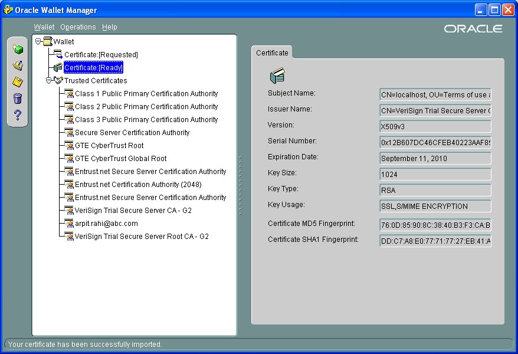Viewport: 518px width, 354px height.
Task: Collapse the Wallet root tree node
Action: pyautogui.click(x=38, y=42)
